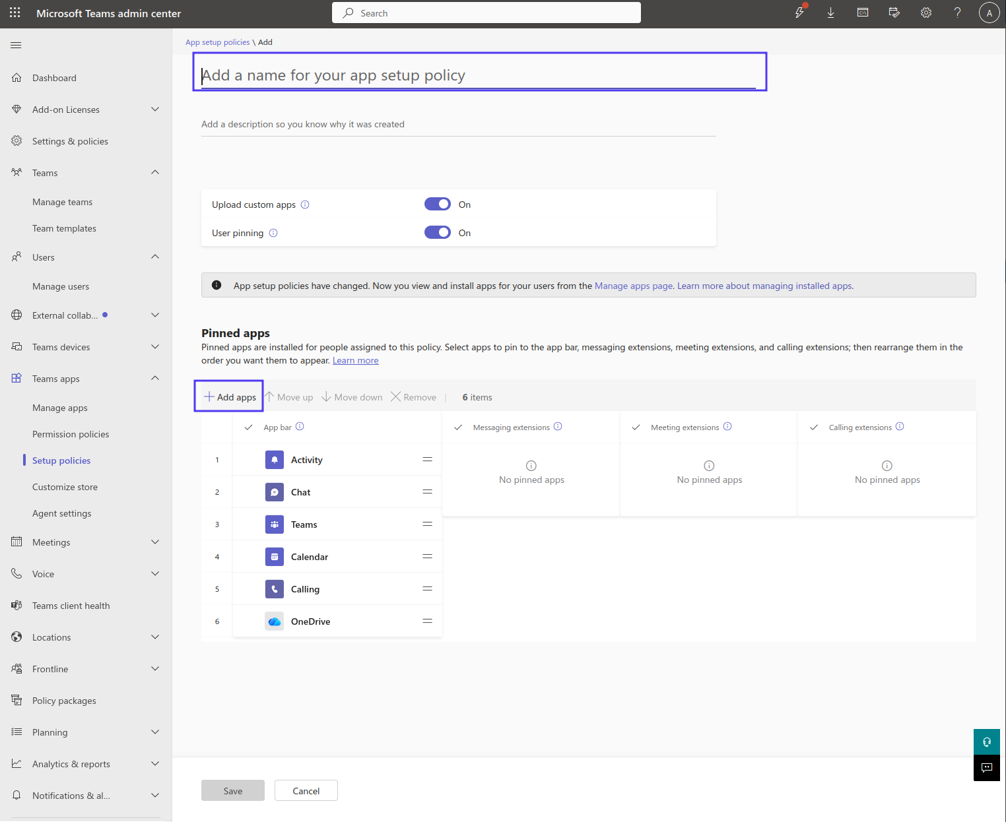Open the help question mark icon

tap(957, 13)
